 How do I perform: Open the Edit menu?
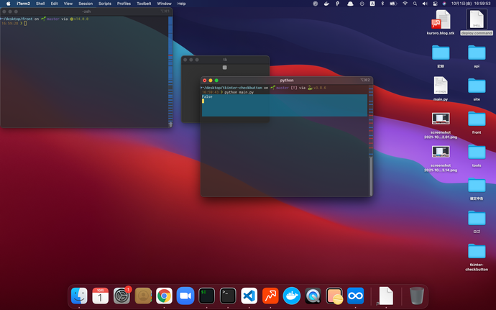(54, 4)
